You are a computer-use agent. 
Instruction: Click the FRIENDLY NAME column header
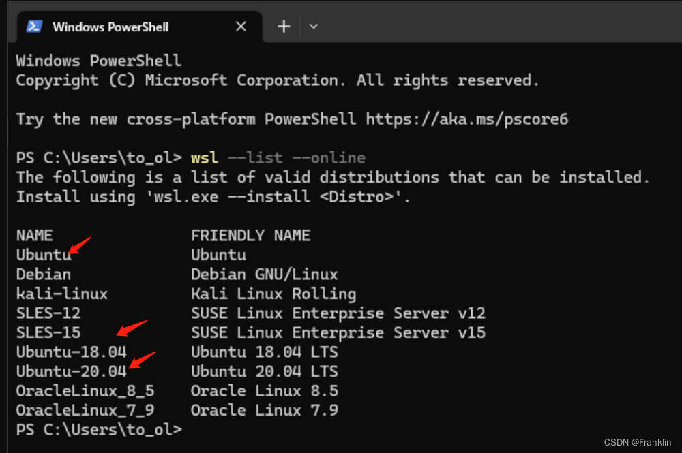[250, 235]
